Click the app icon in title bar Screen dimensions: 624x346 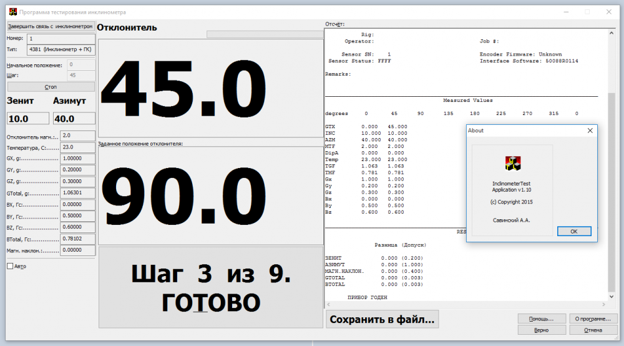pyautogui.click(x=12, y=12)
